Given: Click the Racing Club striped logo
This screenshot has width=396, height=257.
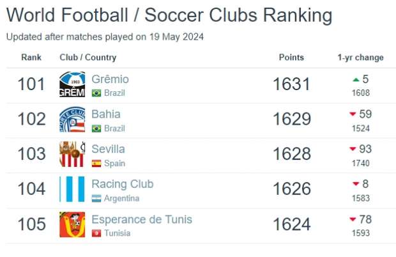Looking at the screenshot, I should click(72, 189).
